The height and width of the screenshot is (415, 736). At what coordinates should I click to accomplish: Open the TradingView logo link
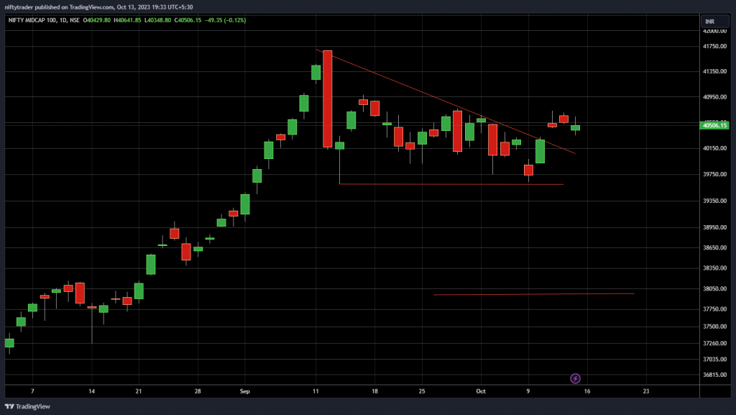click(27, 406)
